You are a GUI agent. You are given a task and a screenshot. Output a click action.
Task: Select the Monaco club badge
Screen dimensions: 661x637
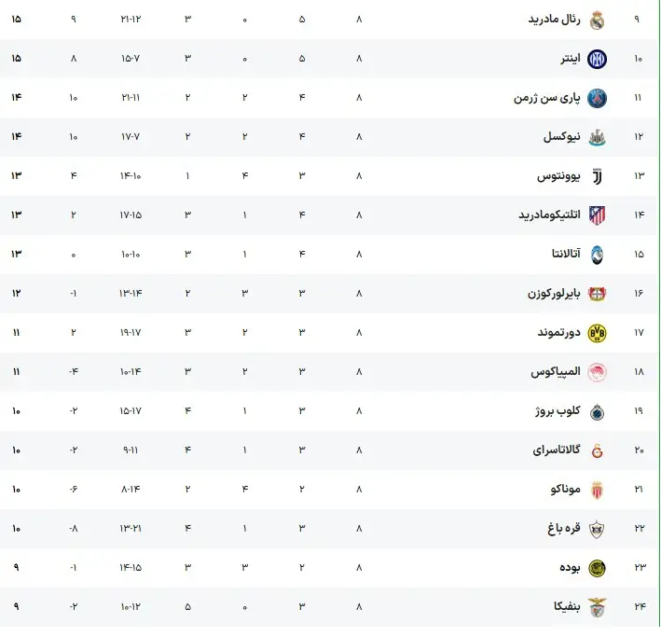tap(598, 490)
